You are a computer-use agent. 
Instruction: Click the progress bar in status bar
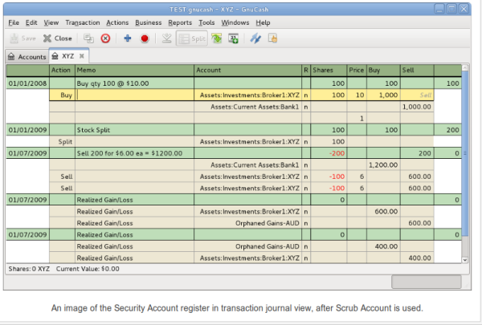click(x=426, y=282)
